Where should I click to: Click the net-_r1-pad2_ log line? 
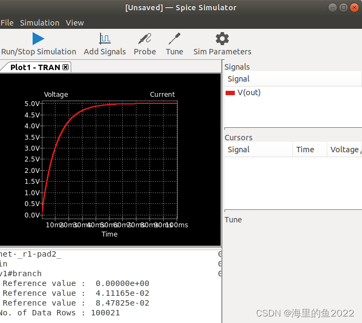30,254
